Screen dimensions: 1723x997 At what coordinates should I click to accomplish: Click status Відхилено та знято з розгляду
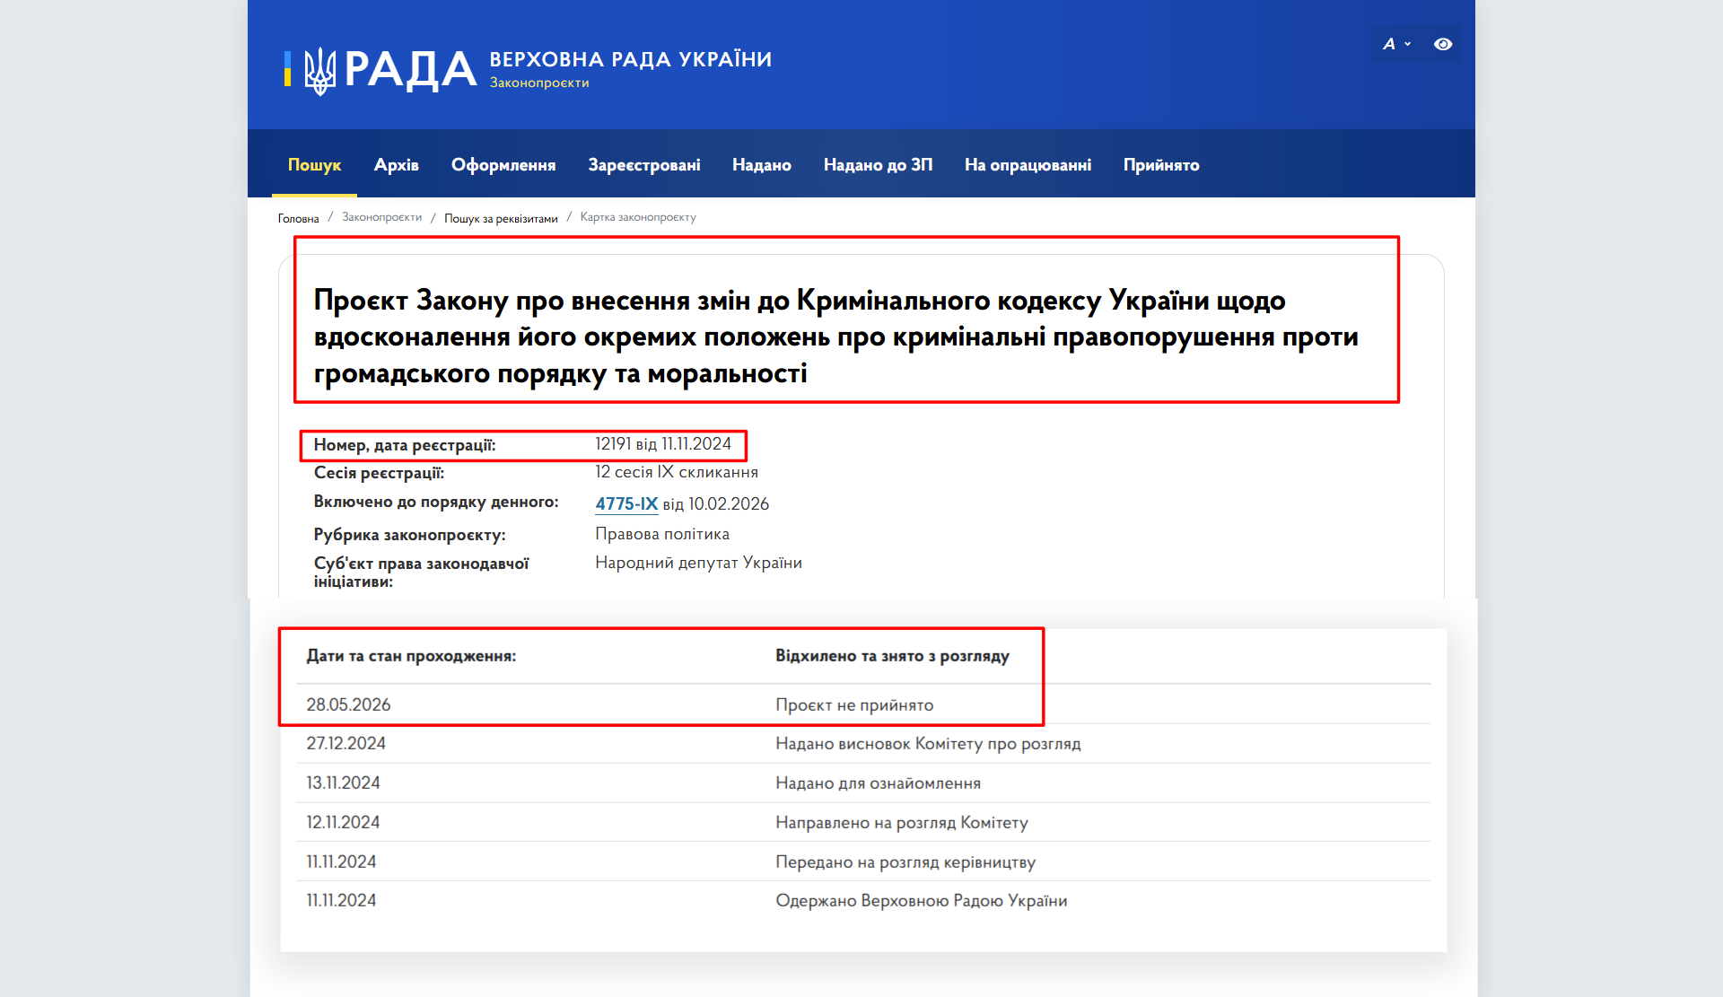click(892, 656)
